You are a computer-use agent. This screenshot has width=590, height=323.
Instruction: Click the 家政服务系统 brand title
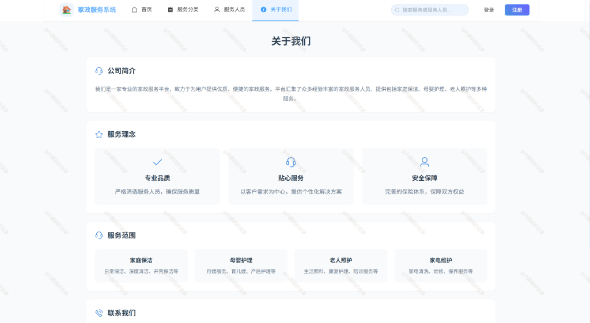point(97,10)
